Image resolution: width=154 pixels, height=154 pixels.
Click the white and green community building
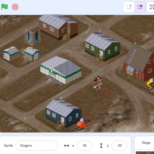coord(61,70)
